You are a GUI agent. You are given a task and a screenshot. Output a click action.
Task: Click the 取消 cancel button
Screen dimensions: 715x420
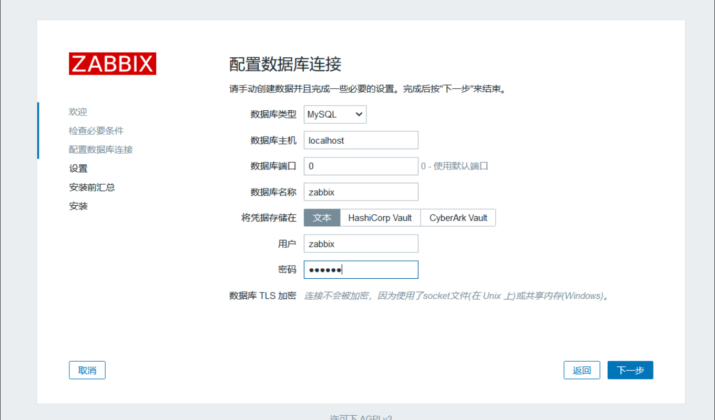(x=87, y=370)
